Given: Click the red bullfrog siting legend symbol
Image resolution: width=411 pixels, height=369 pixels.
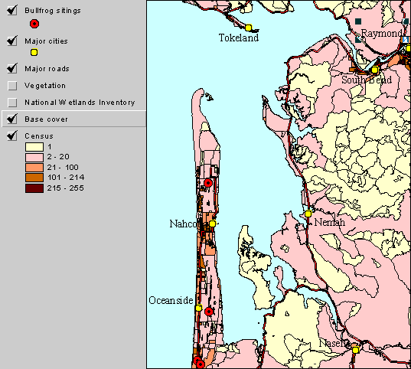Looking at the screenshot, I should pos(34,24).
